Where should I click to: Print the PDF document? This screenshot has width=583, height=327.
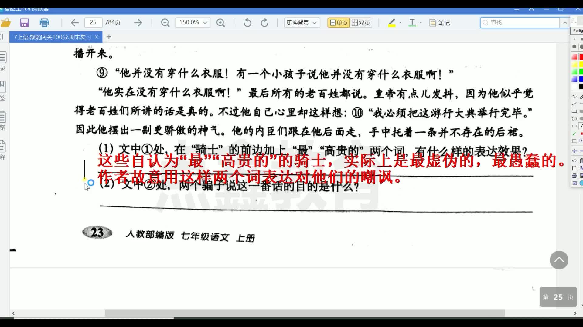pos(44,23)
